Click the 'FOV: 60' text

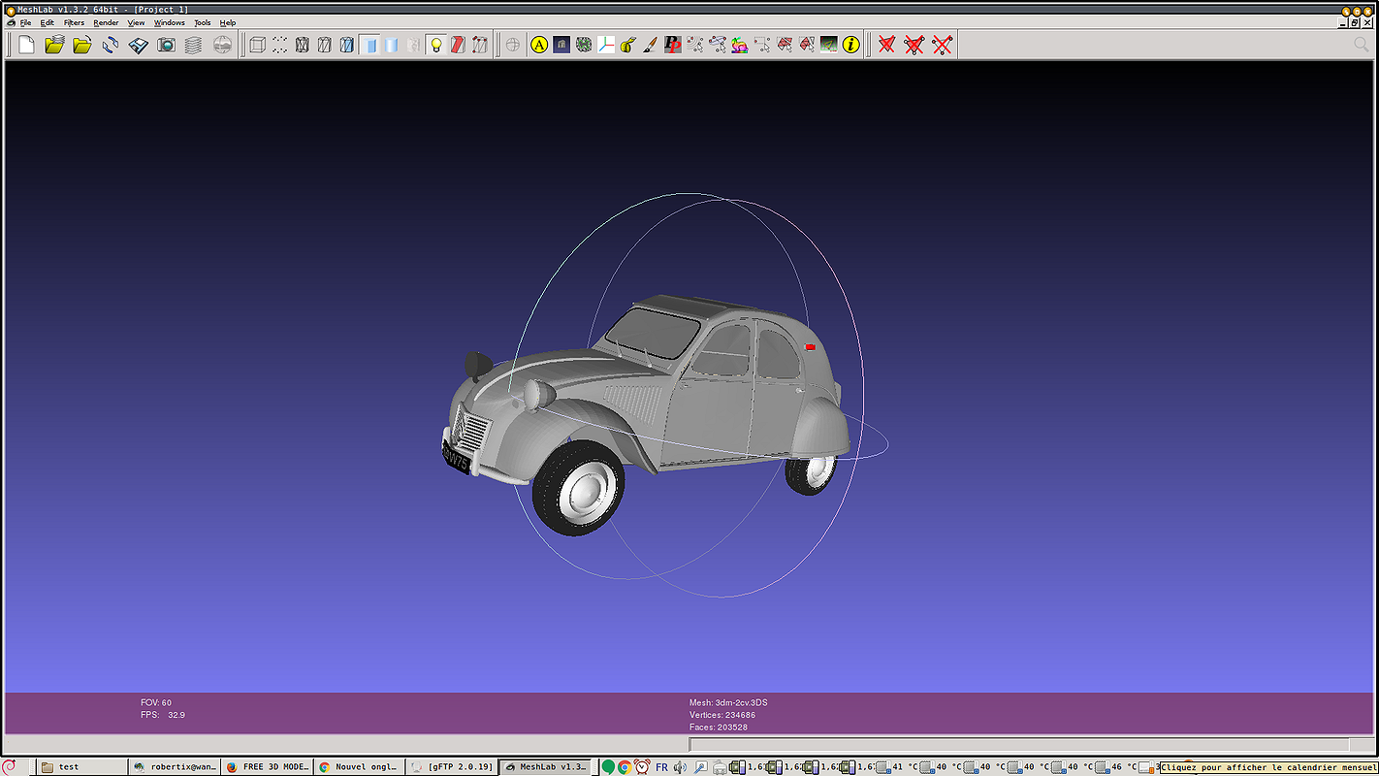pos(156,702)
